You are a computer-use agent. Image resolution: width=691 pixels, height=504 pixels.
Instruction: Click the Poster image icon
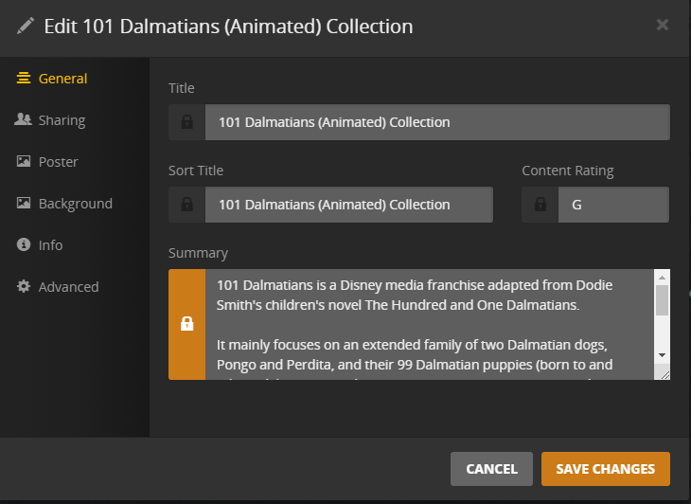click(24, 161)
